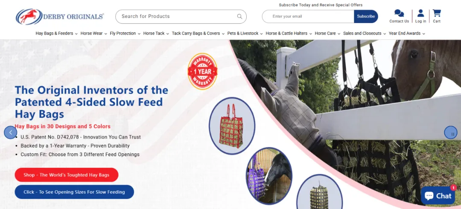Click To See Opening Sizes For Slow Feeding
Screen dimensions: 461x209
(x=74, y=192)
